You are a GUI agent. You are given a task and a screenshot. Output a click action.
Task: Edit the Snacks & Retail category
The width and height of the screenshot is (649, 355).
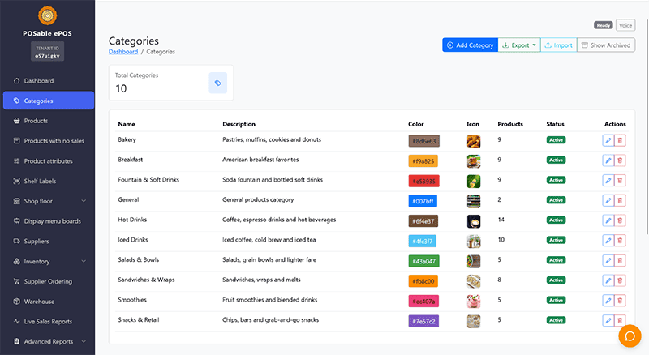(x=608, y=321)
